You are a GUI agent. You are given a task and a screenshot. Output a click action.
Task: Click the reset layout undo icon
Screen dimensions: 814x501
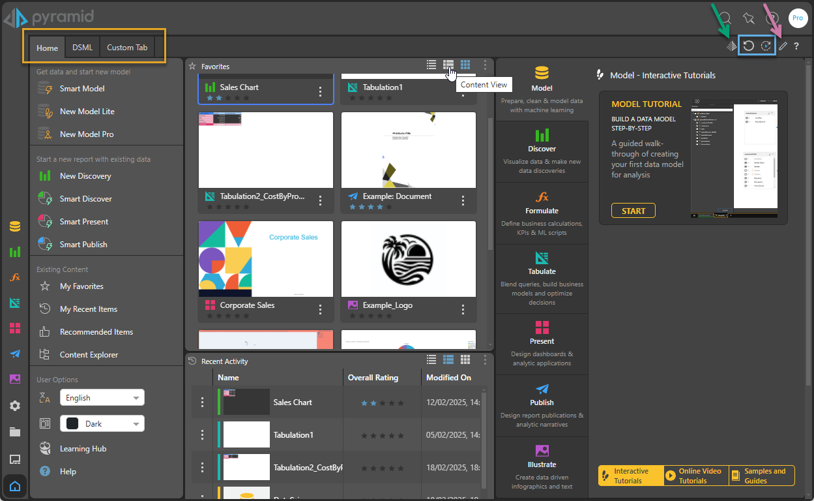point(749,46)
